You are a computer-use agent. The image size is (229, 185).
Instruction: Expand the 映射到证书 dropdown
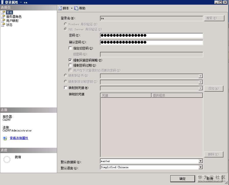coord(200,76)
